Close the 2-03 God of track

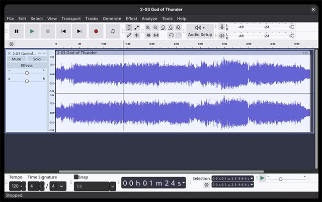point(9,54)
